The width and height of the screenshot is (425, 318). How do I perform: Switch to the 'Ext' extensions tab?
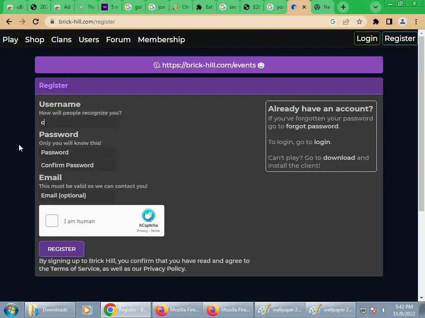point(204,7)
